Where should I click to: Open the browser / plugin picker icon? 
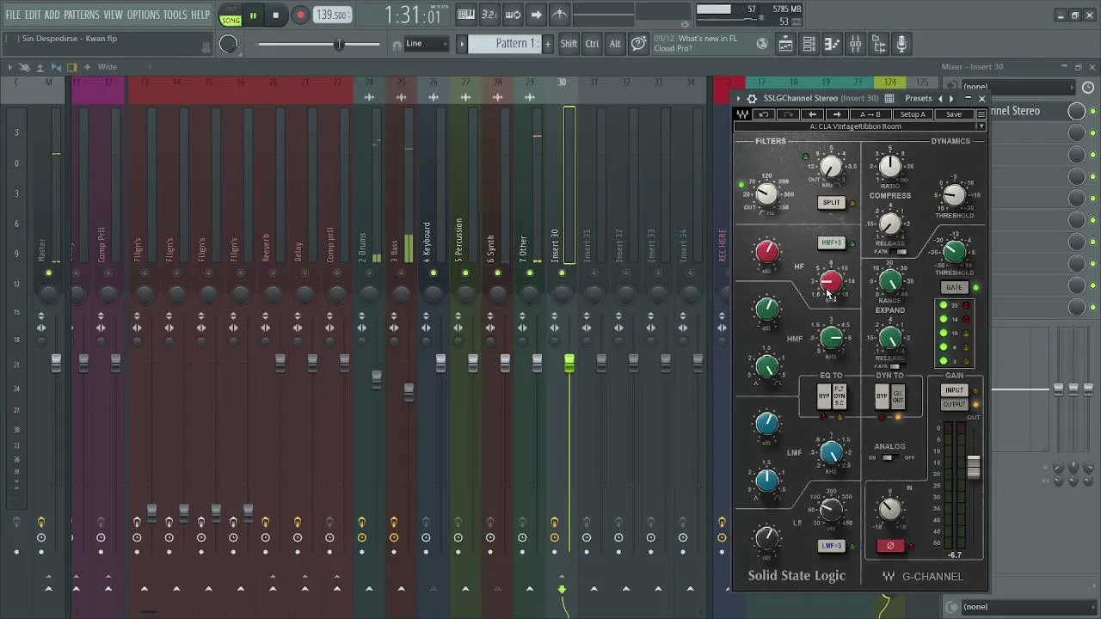(x=879, y=44)
